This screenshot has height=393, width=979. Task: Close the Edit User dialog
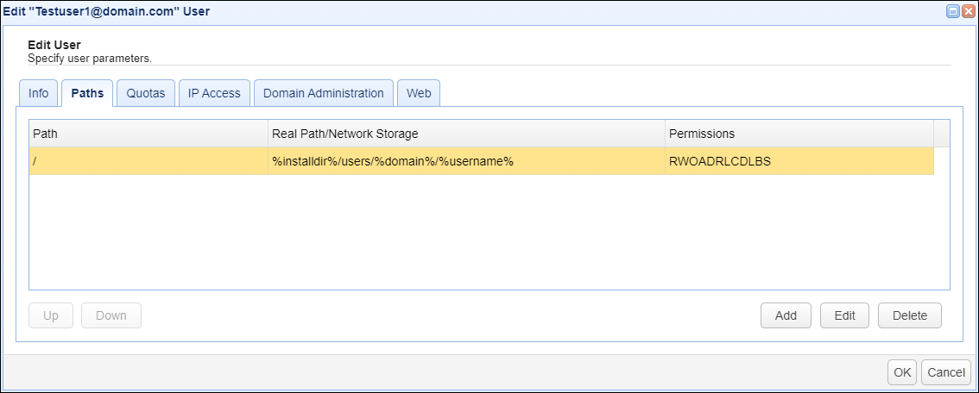pyautogui.click(x=968, y=12)
